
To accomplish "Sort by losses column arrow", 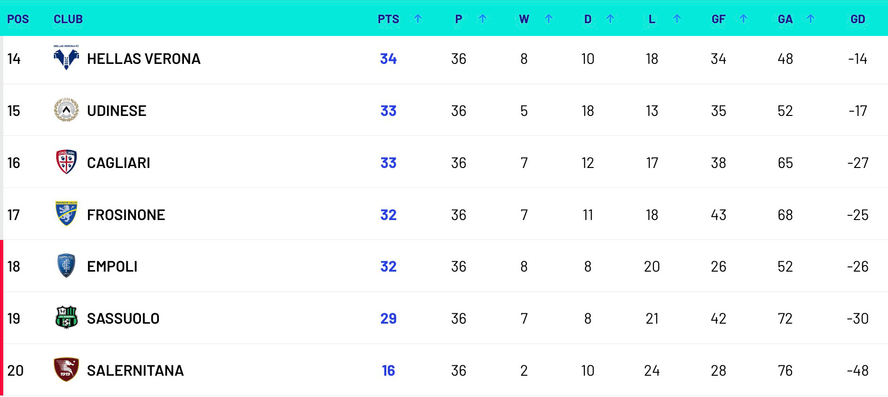I will tap(677, 19).
